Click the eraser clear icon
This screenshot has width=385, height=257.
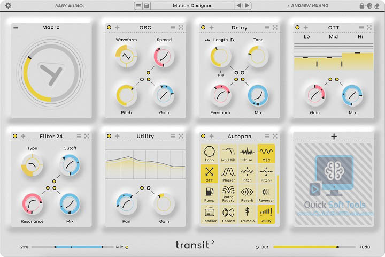377,6
